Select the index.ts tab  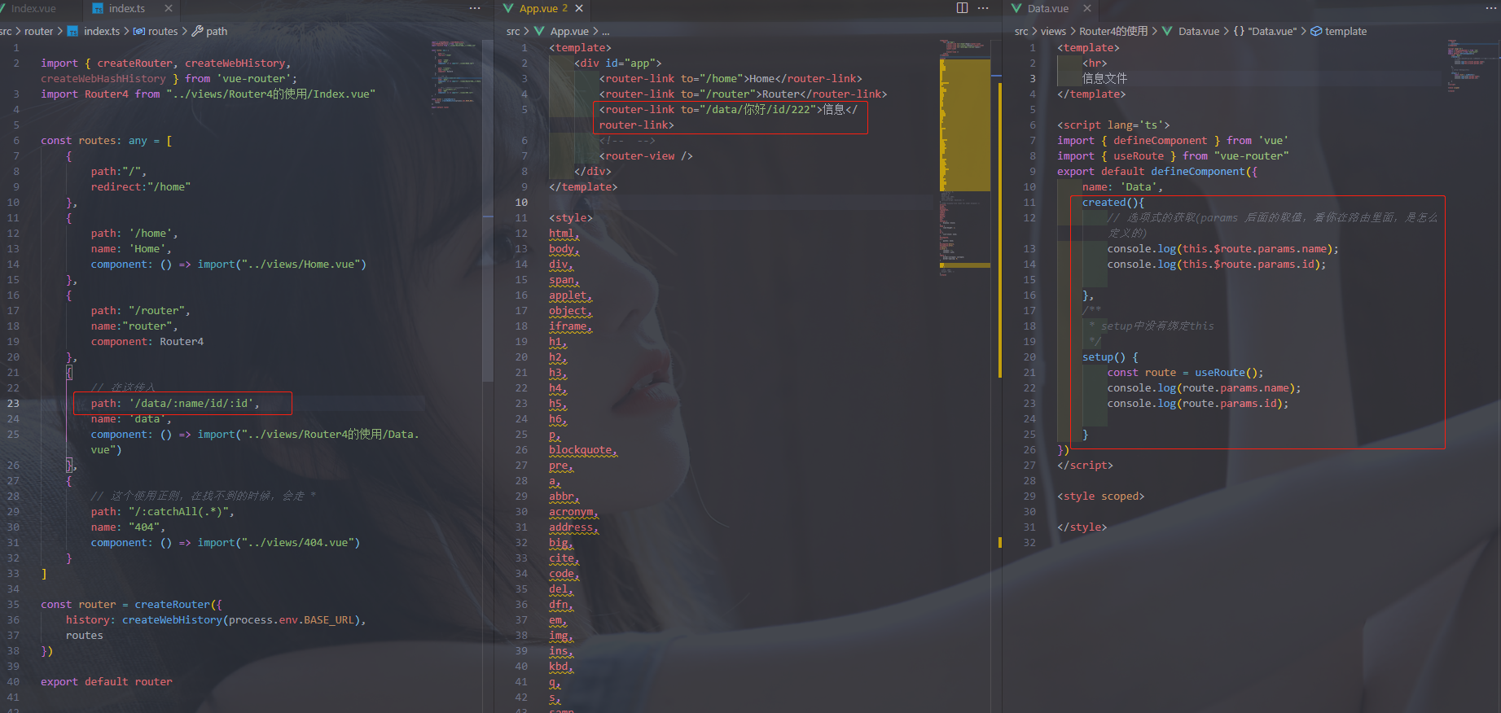coord(127,8)
